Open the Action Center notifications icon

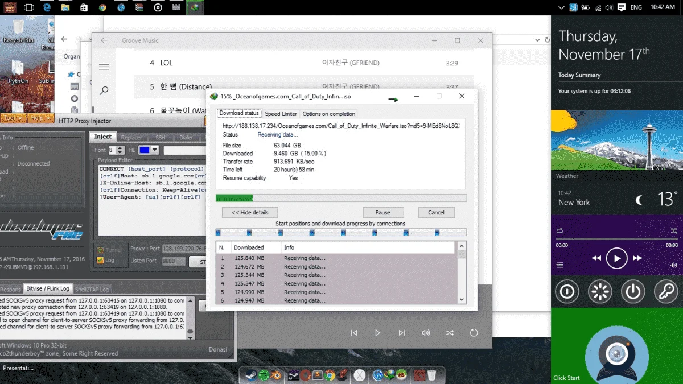point(622,7)
